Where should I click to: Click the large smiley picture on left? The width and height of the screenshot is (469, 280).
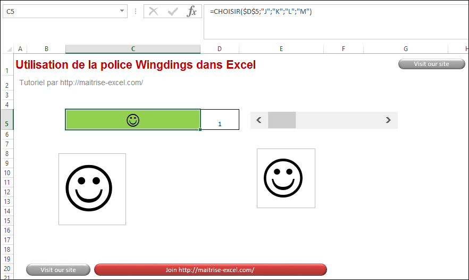(x=92, y=190)
